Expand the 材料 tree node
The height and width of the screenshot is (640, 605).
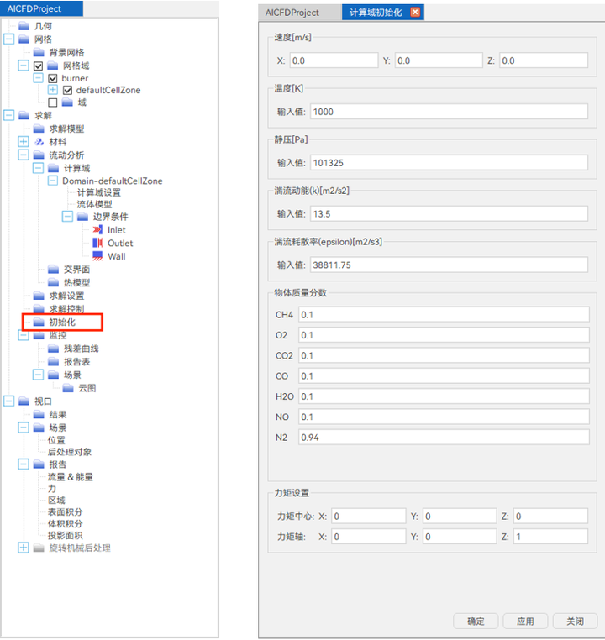pyautogui.click(x=24, y=142)
